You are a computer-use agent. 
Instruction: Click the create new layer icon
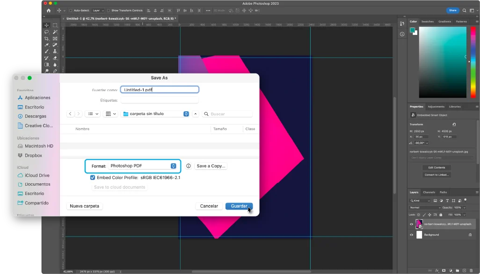tap(465, 271)
